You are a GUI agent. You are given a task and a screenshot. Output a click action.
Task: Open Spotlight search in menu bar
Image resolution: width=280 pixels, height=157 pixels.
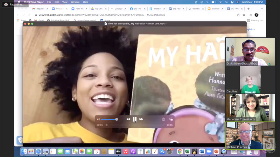[226, 2]
